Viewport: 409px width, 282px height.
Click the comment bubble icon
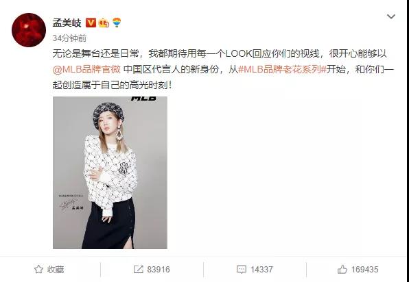pos(242,269)
